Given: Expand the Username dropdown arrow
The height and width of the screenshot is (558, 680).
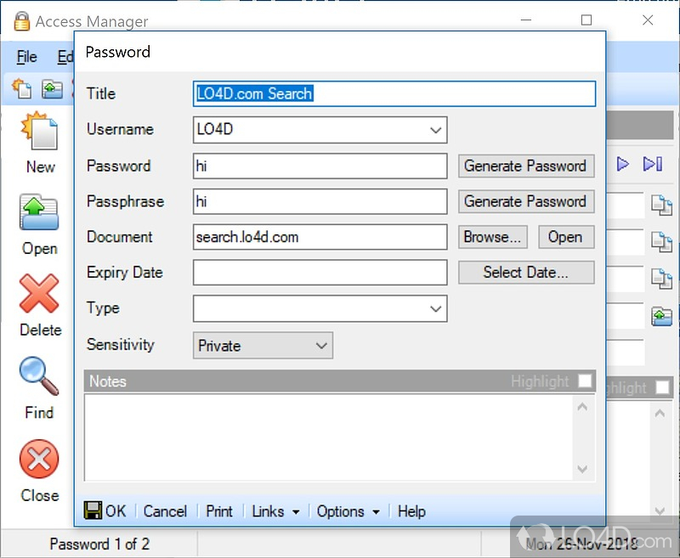Looking at the screenshot, I should click(x=435, y=130).
